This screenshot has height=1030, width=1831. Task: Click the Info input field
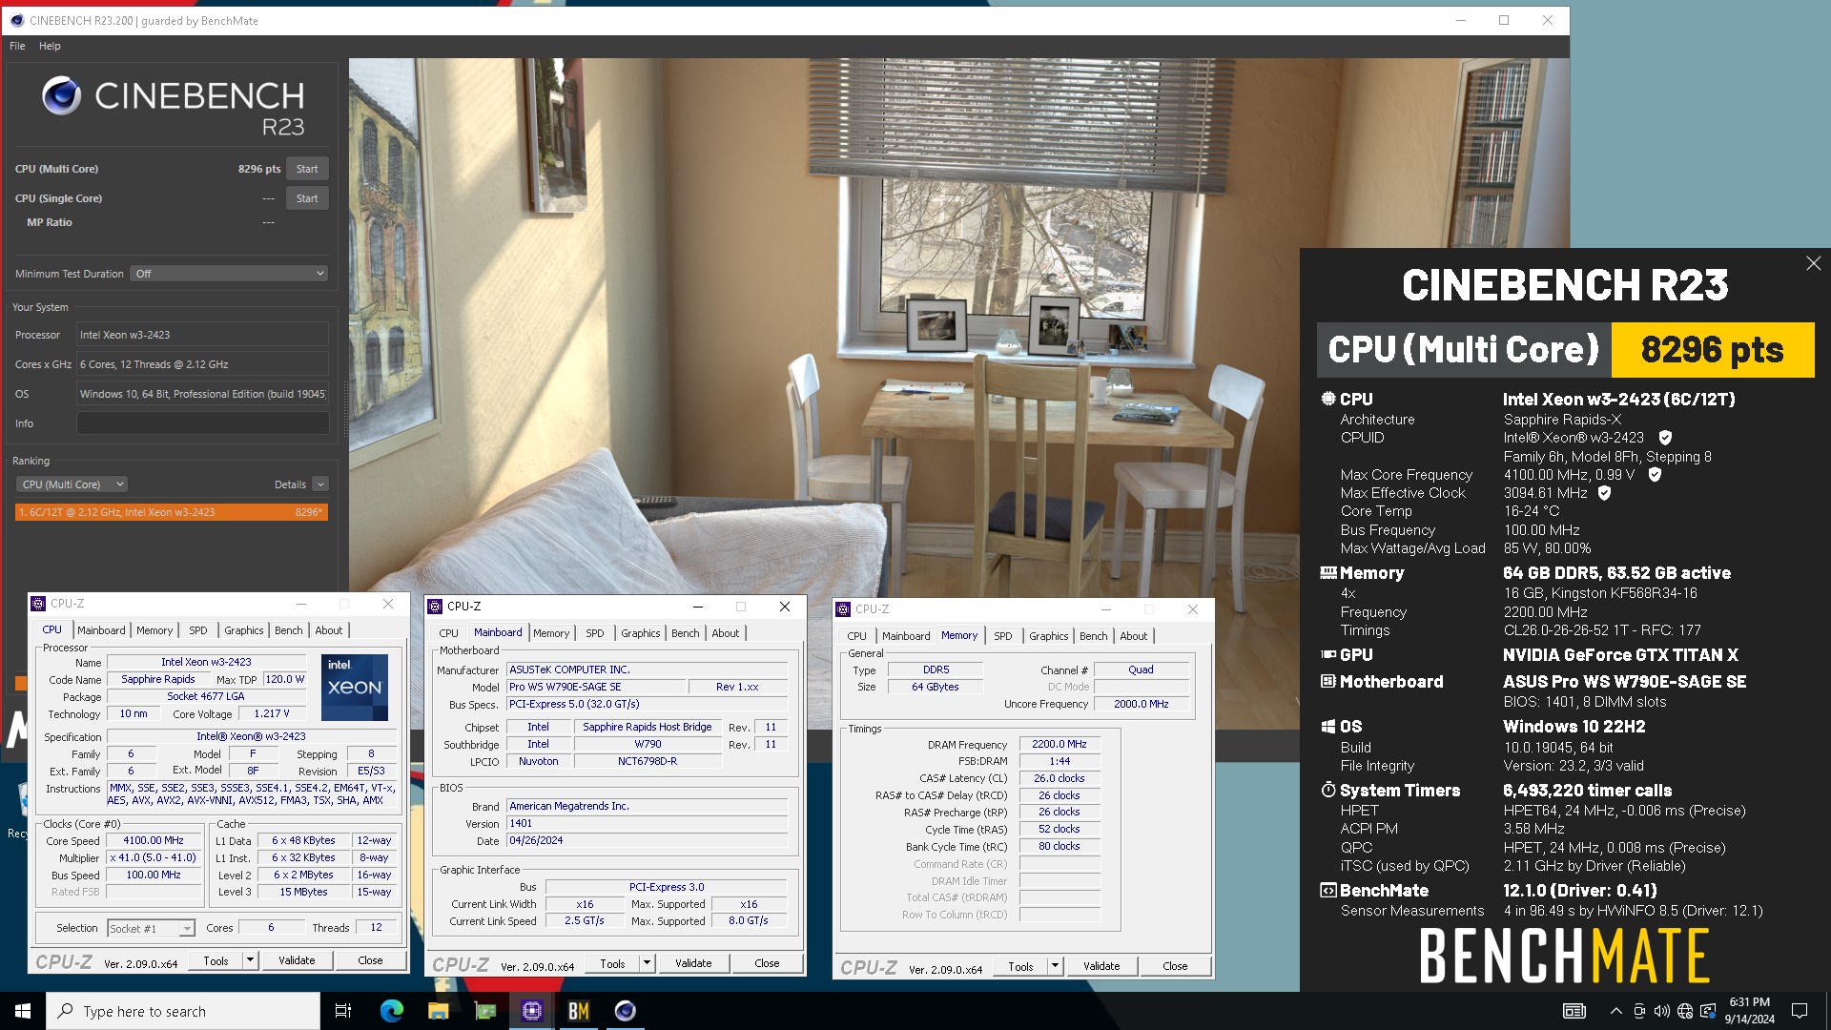pos(203,423)
